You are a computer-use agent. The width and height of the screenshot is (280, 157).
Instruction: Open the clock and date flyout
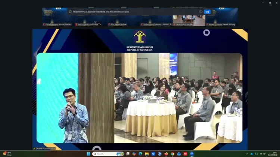pos(273,154)
